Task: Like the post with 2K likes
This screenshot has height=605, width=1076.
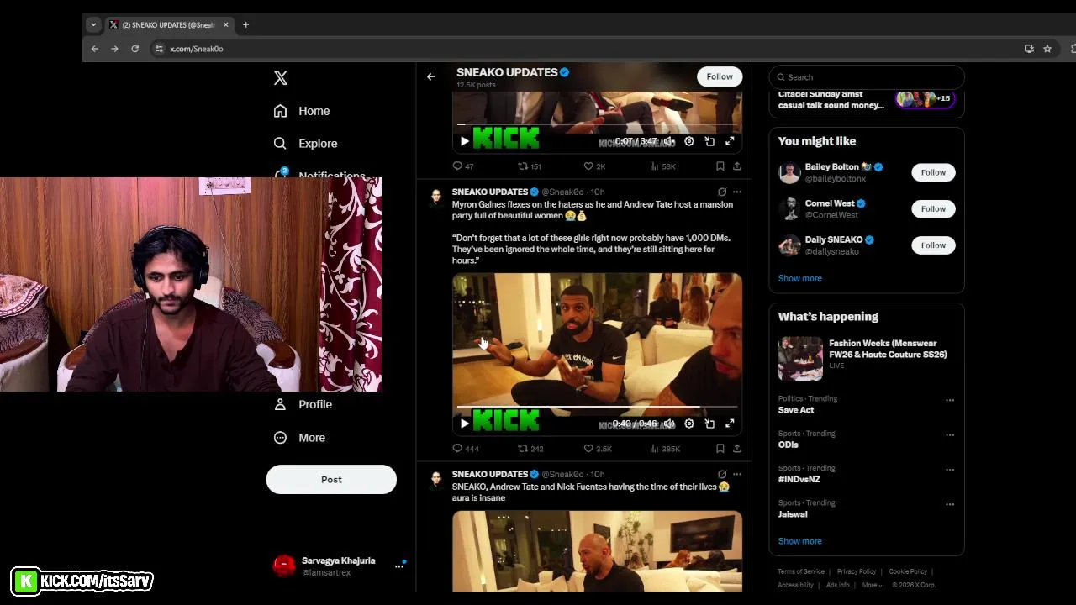Action: coord(595,166)
